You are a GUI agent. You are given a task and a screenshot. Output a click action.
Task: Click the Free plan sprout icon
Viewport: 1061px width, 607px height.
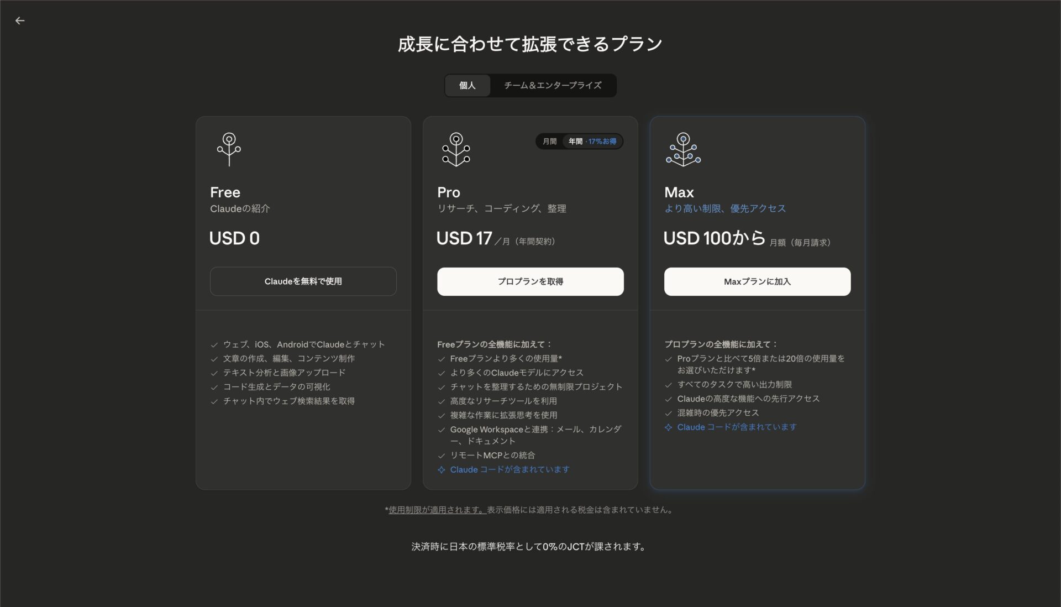point(229,149)
